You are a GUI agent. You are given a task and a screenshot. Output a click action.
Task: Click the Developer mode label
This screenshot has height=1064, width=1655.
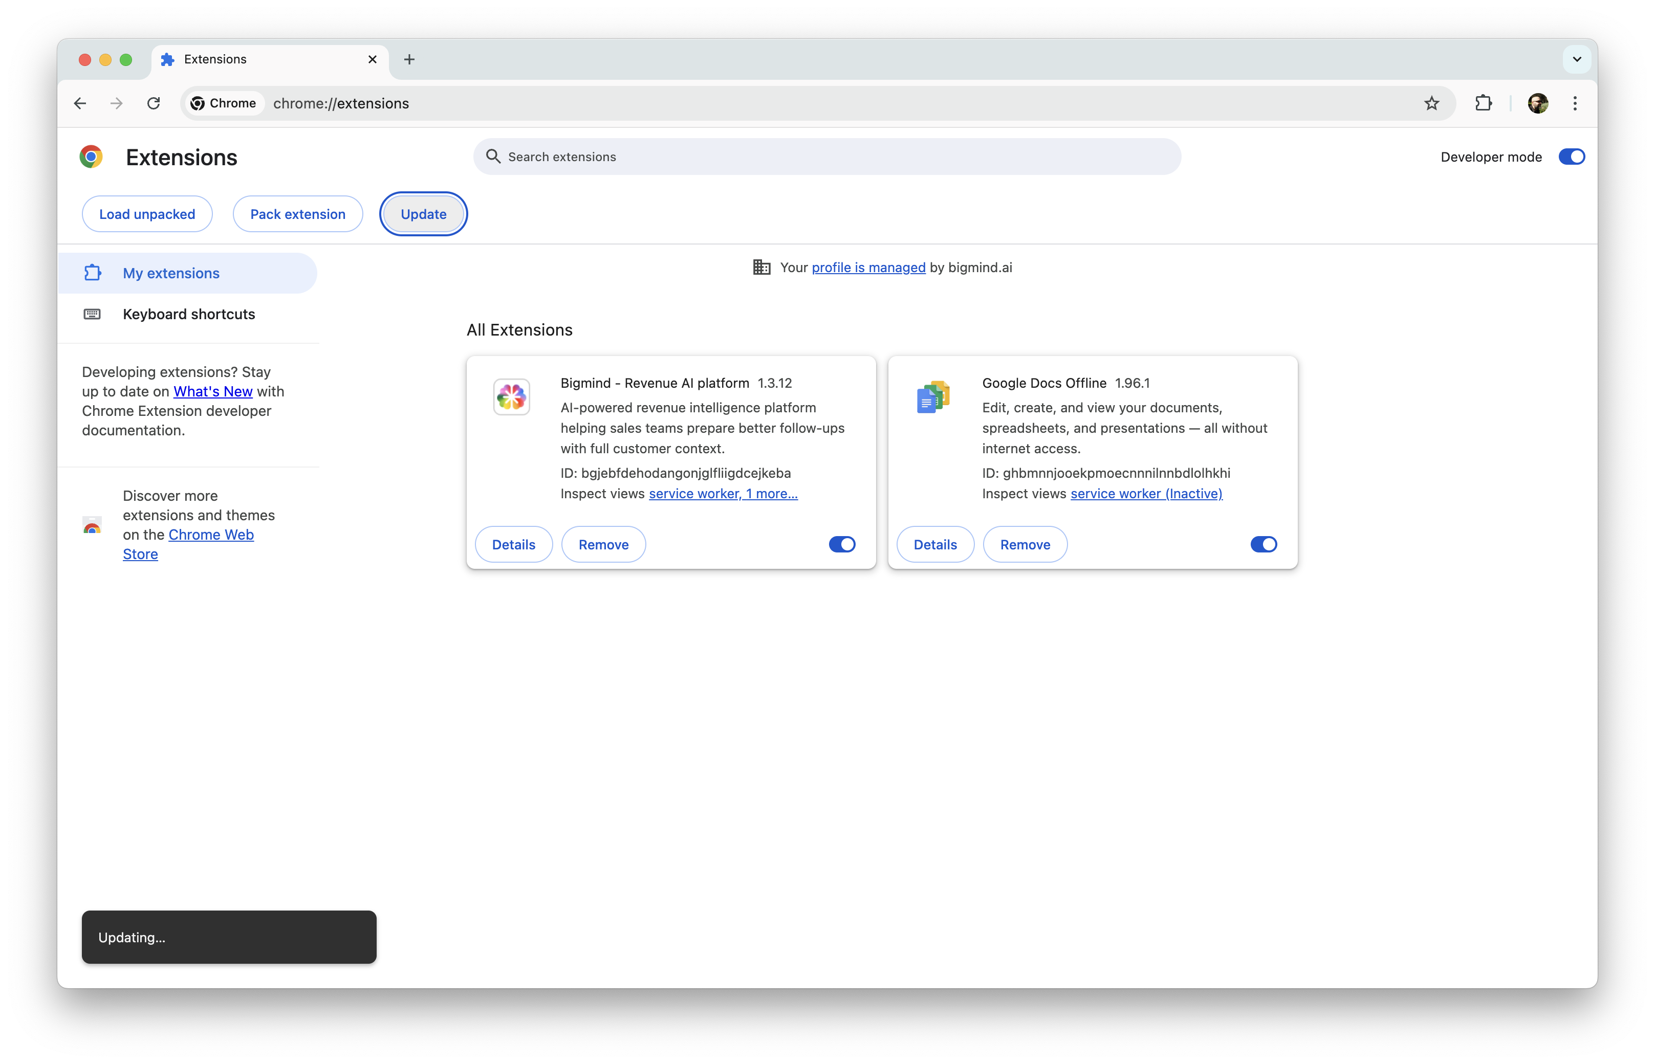1491,157
